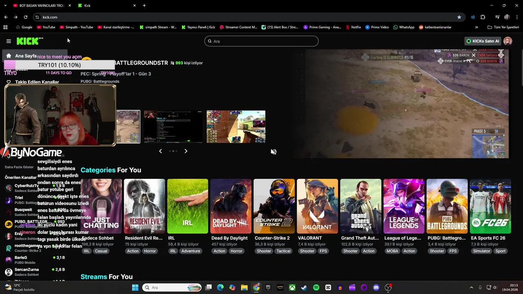Open Chrome extensions puzzle icon
The image size is (523, 294).
(483, 17)
